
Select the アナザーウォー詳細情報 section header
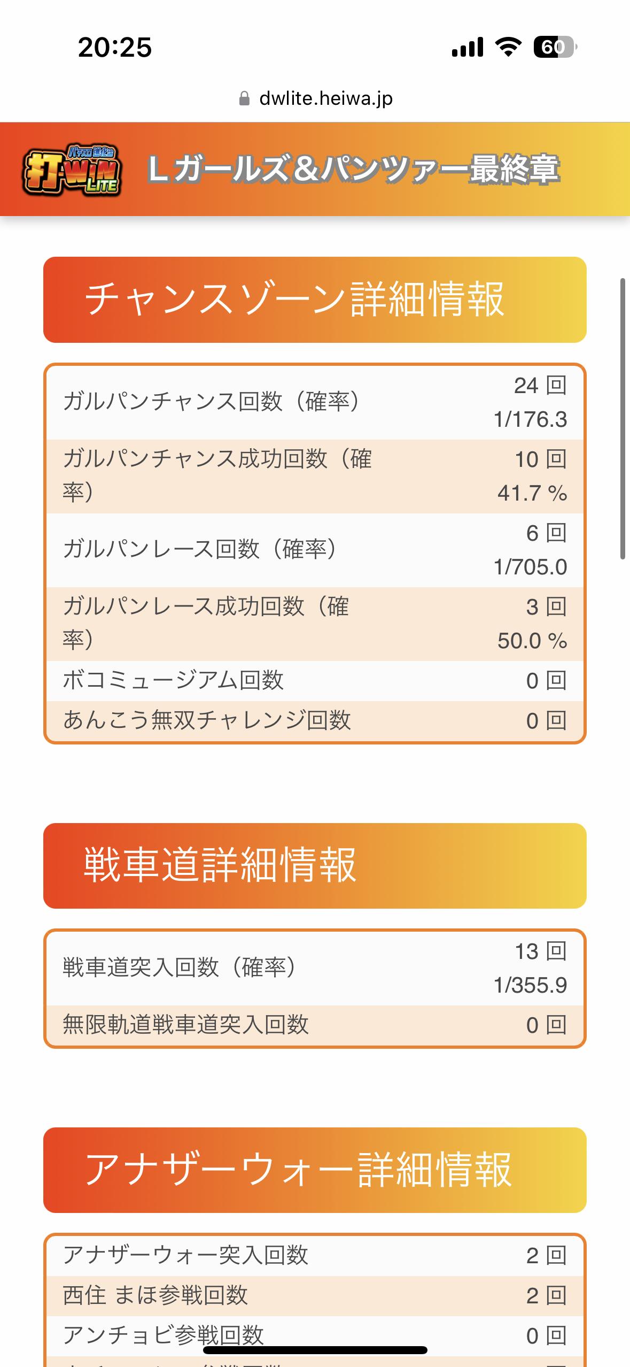[315, 1170]
